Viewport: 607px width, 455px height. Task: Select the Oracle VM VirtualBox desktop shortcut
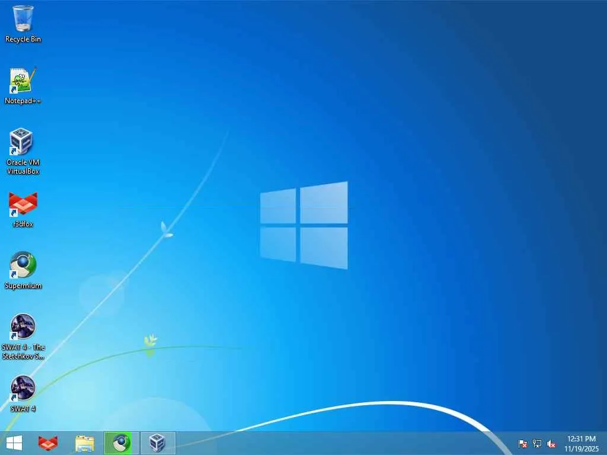(x=23, y=151)
